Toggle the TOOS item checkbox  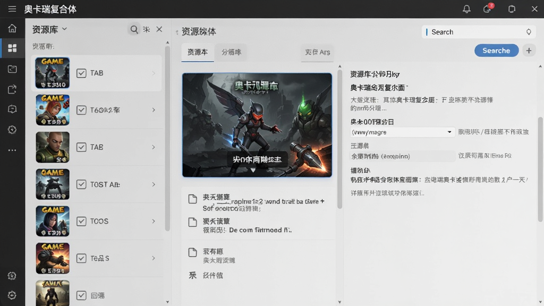click(81, 222)
